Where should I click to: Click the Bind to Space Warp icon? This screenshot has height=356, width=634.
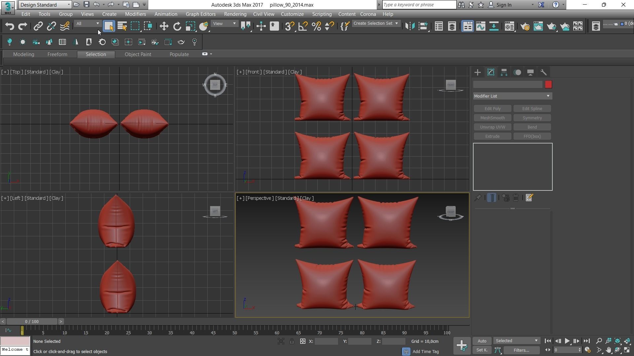point(65,26)
